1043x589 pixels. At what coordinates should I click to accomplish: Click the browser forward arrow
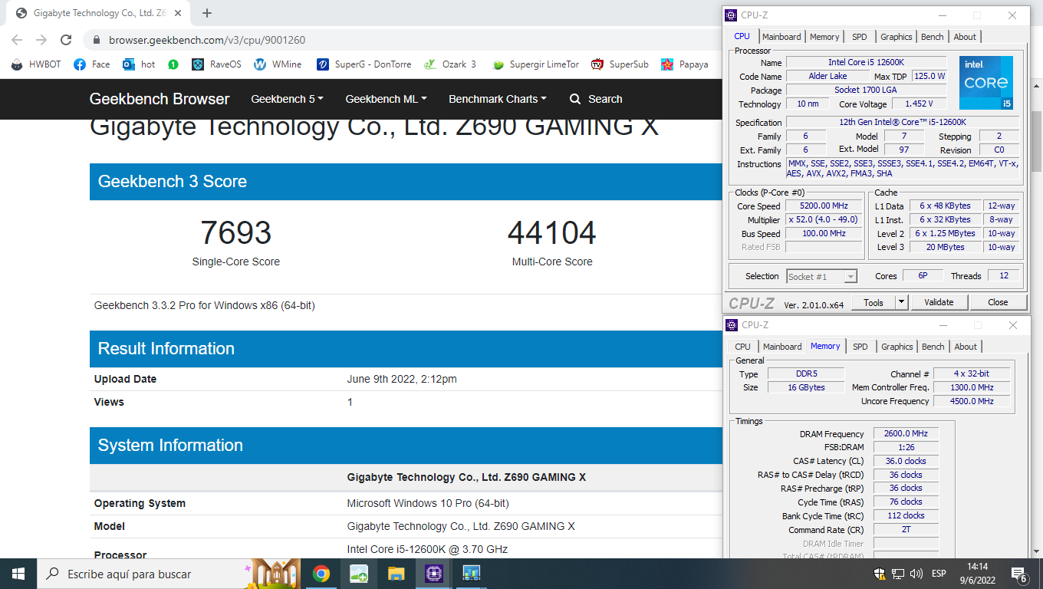coord(41,40)
